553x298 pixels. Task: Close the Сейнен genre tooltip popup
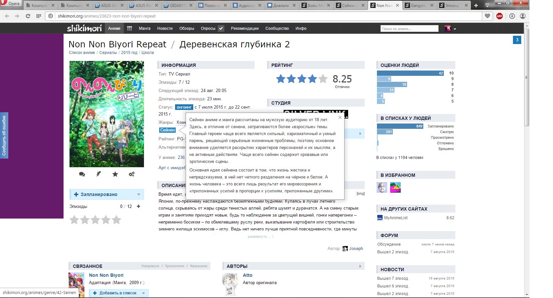point(340,117)
